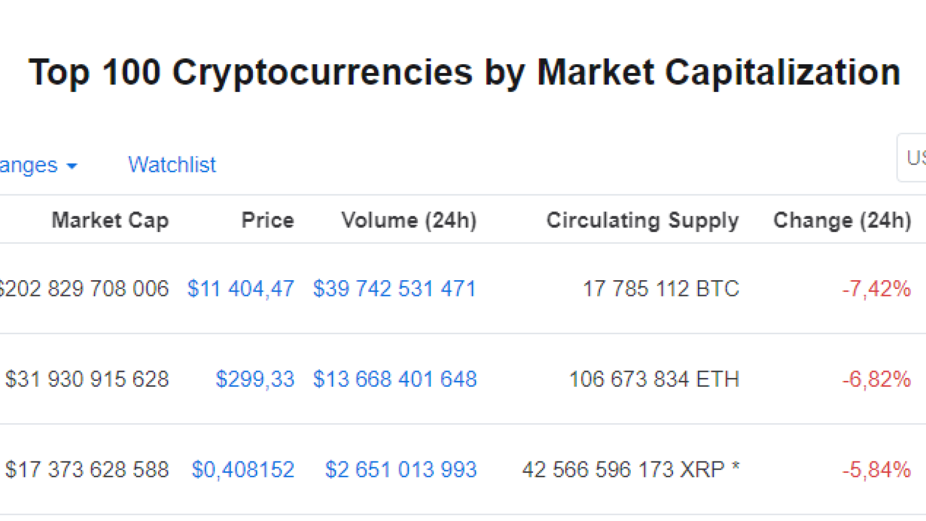
Task: Sort by Change (24h) column header
Action: [x=843, y=221]
